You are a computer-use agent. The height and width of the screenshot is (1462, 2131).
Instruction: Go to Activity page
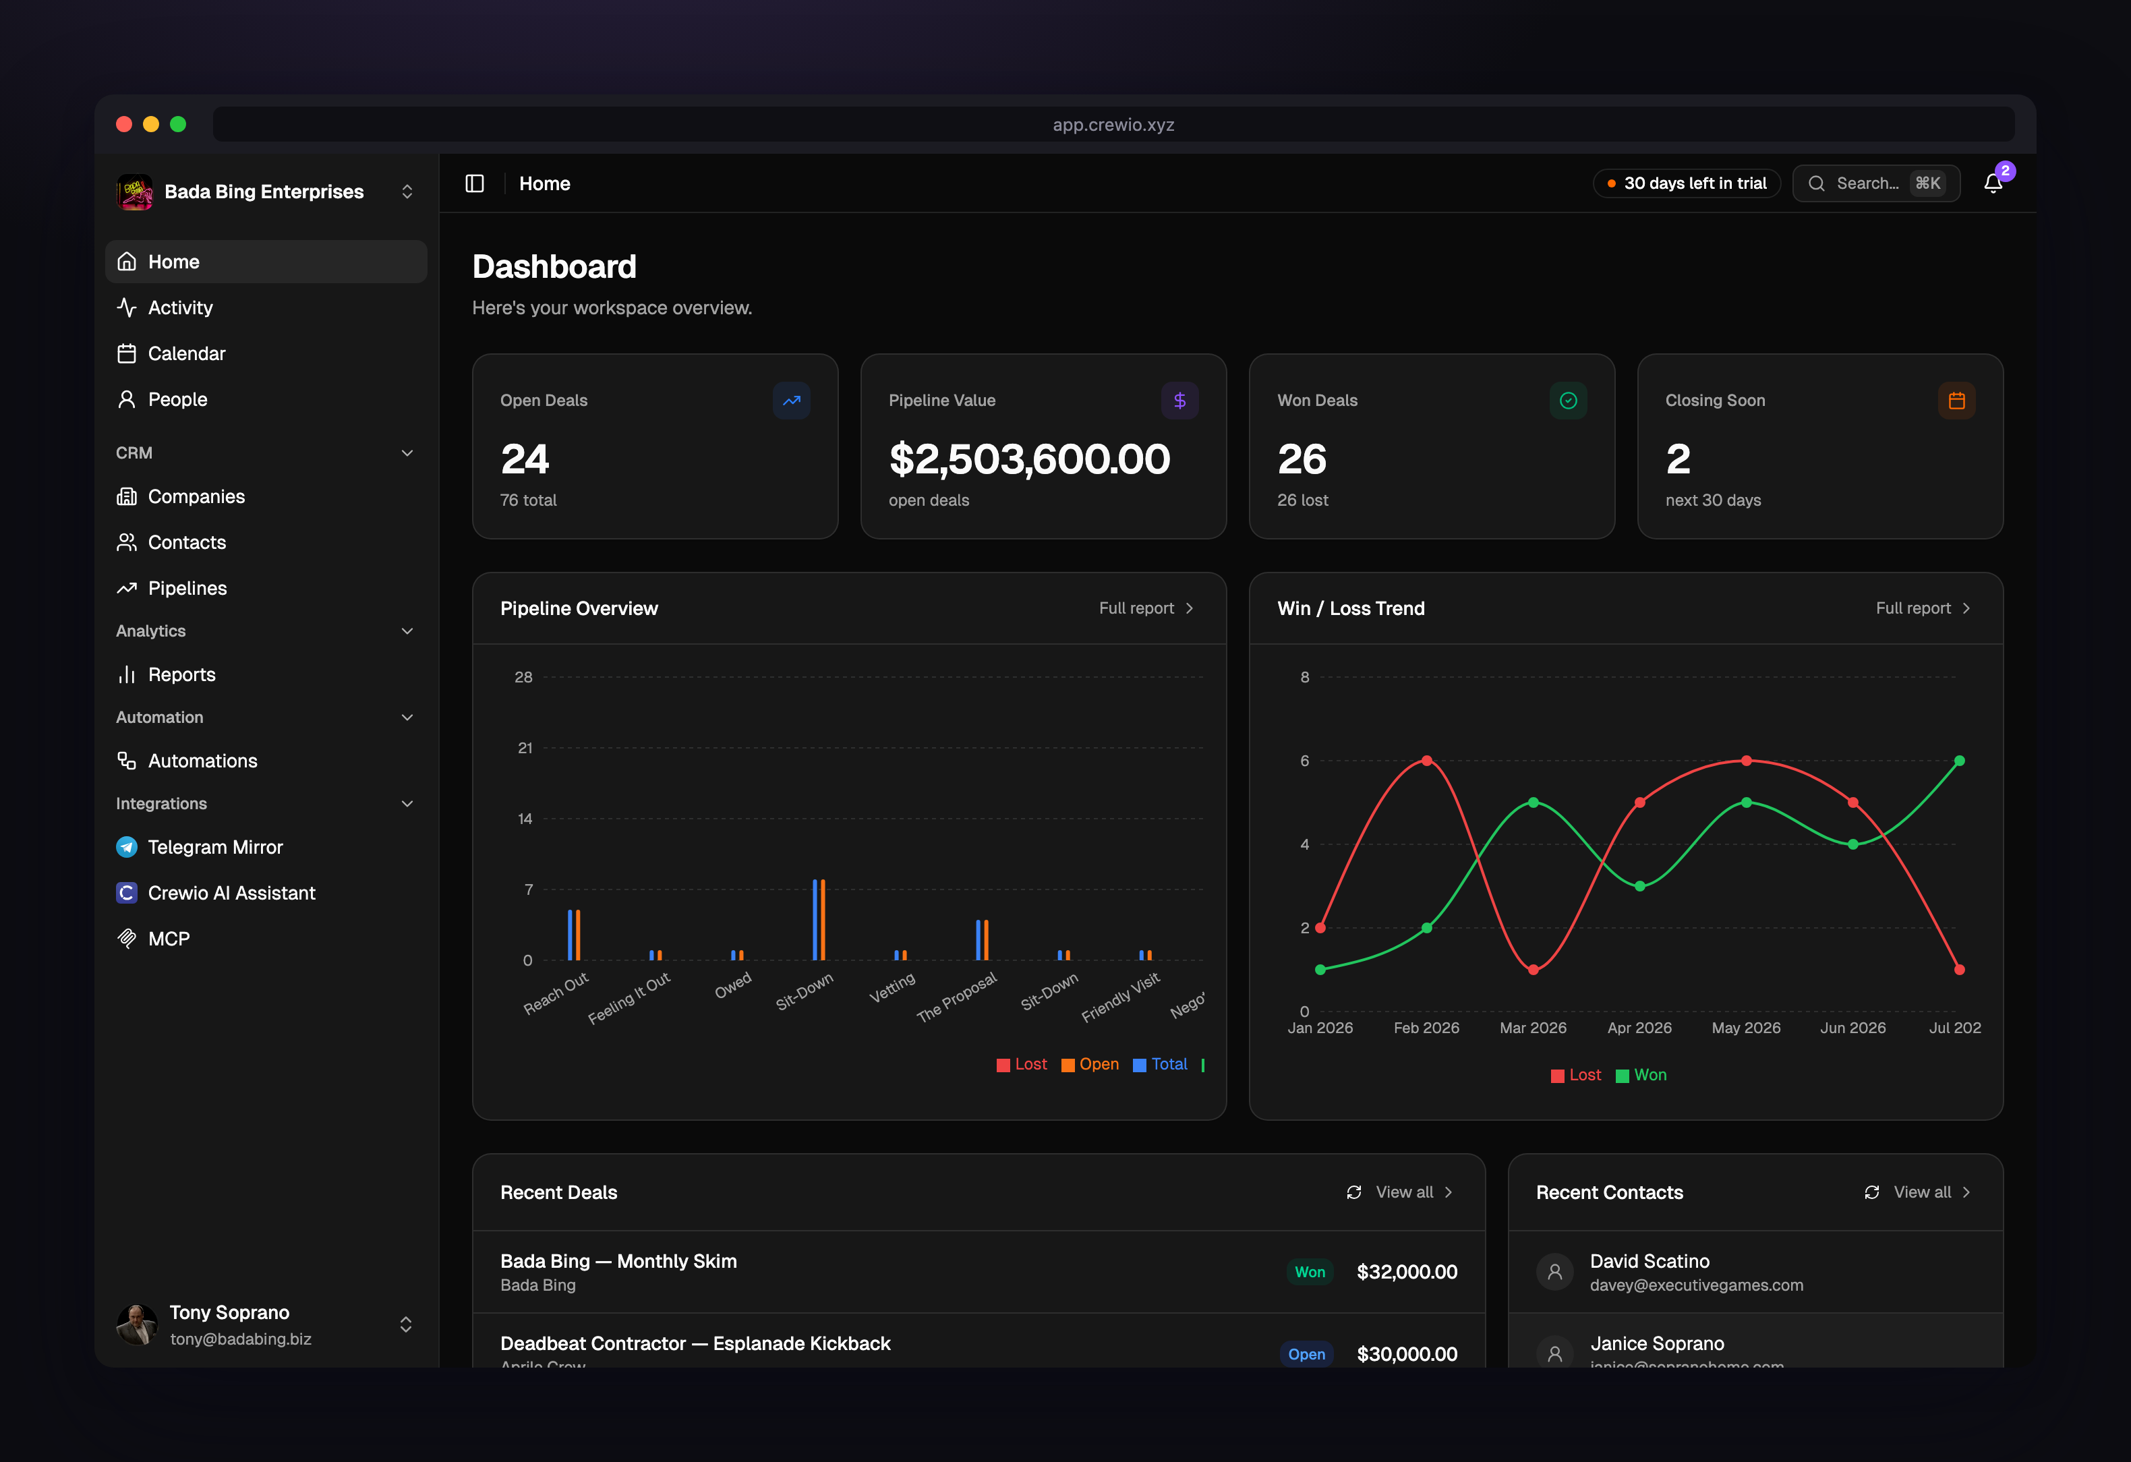266,308
